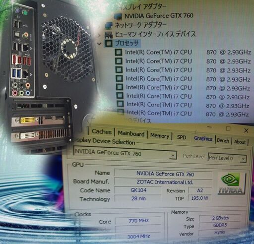Click the Code Name label
The width and height of the screenshot is (254, 244).
(x=95, y=190)
